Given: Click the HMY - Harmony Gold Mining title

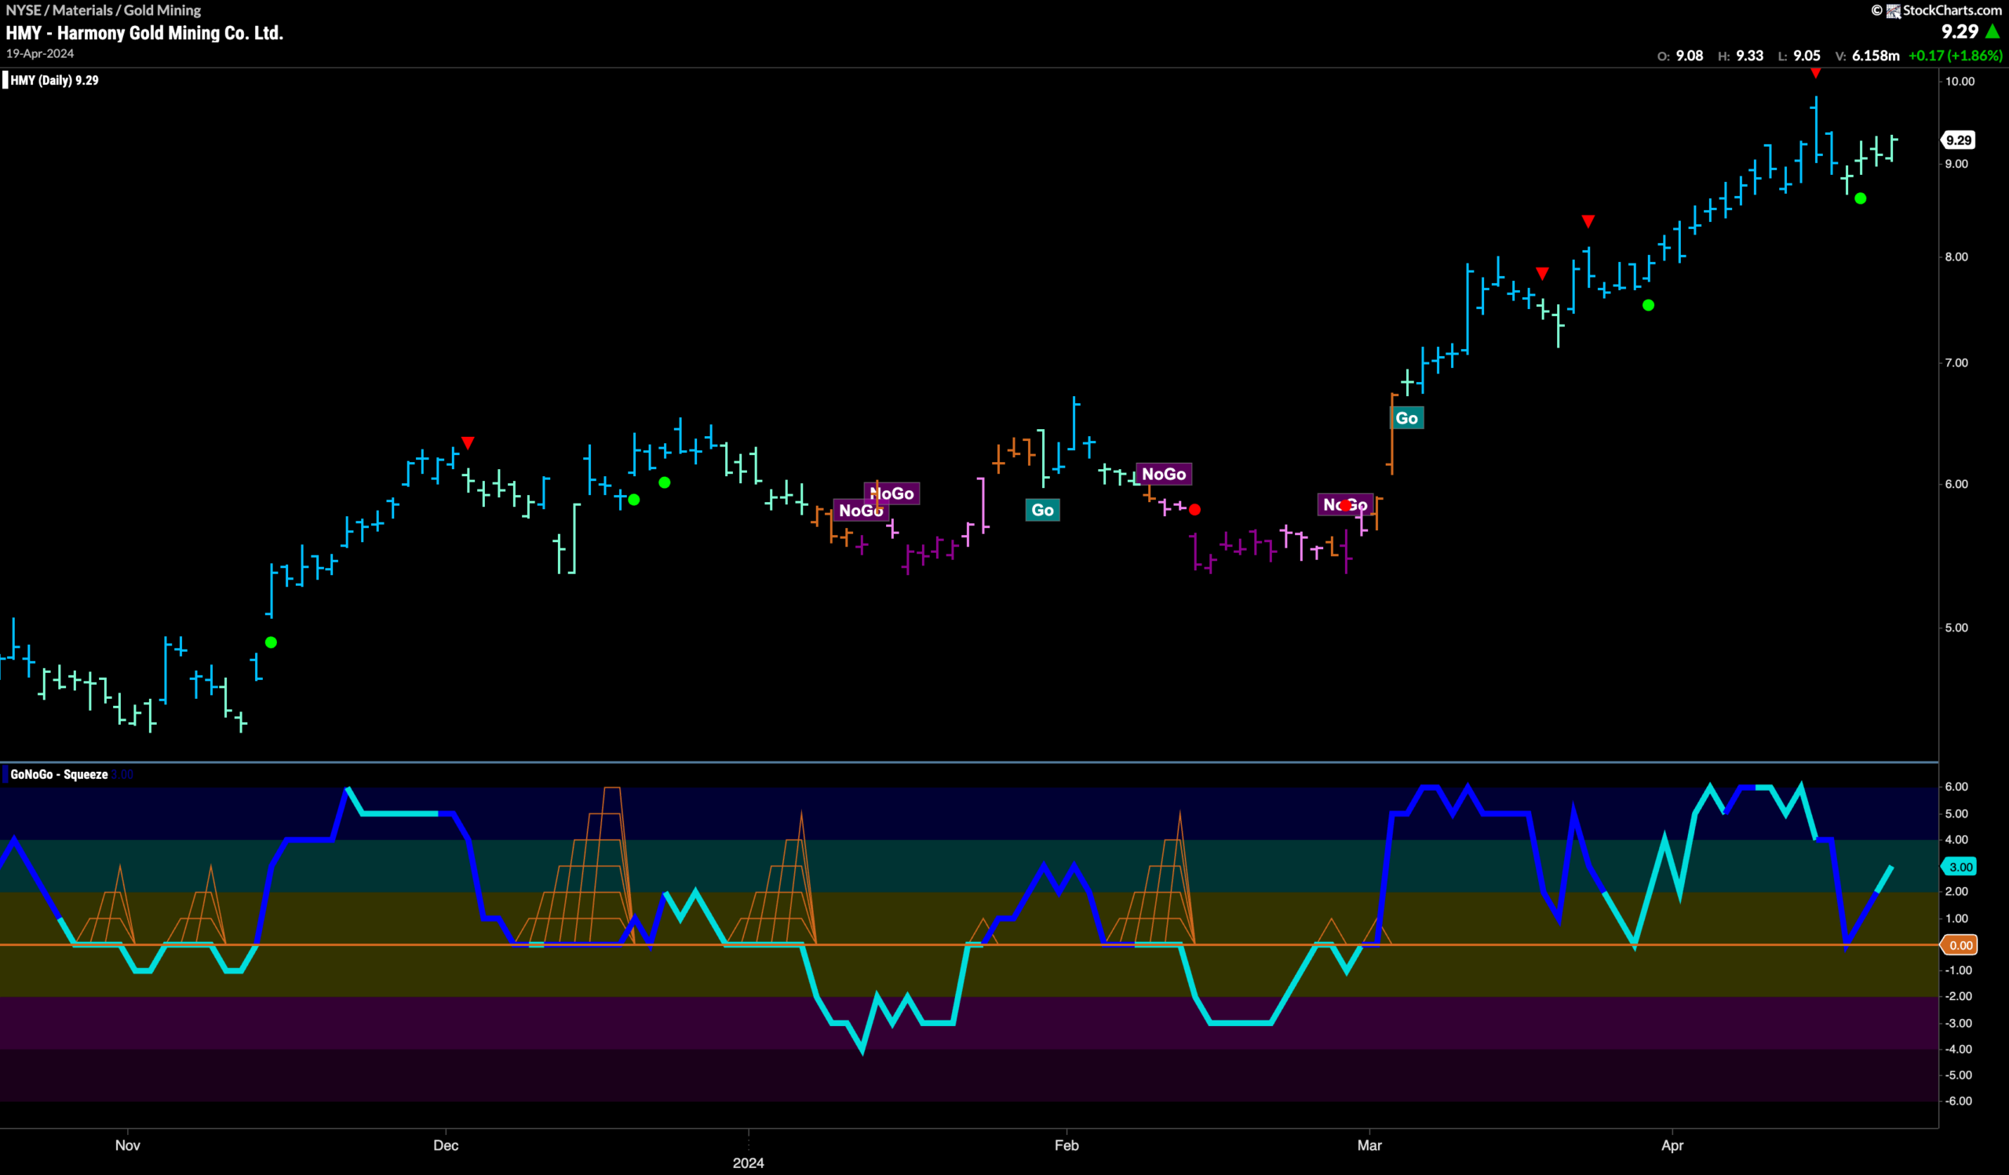Looking at the screenshot, I should [x=144, y=33].
